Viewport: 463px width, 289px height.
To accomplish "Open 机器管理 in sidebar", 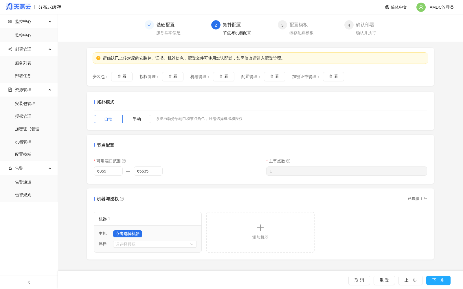I will coord(29,142).
